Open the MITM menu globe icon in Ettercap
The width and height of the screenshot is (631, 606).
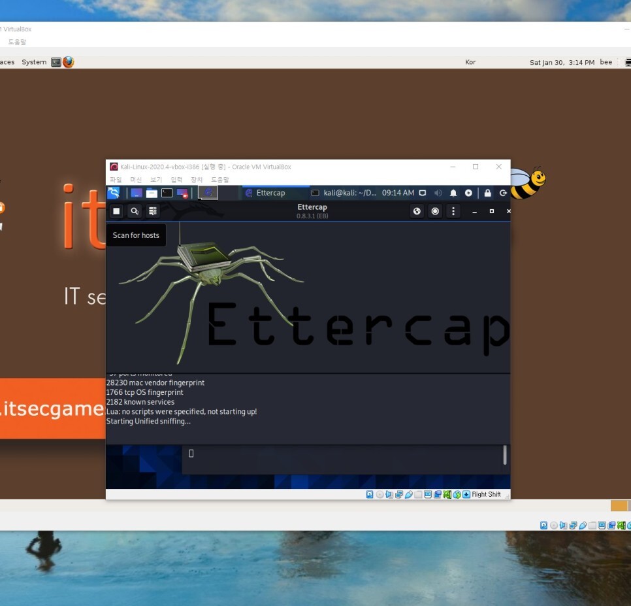417,211
